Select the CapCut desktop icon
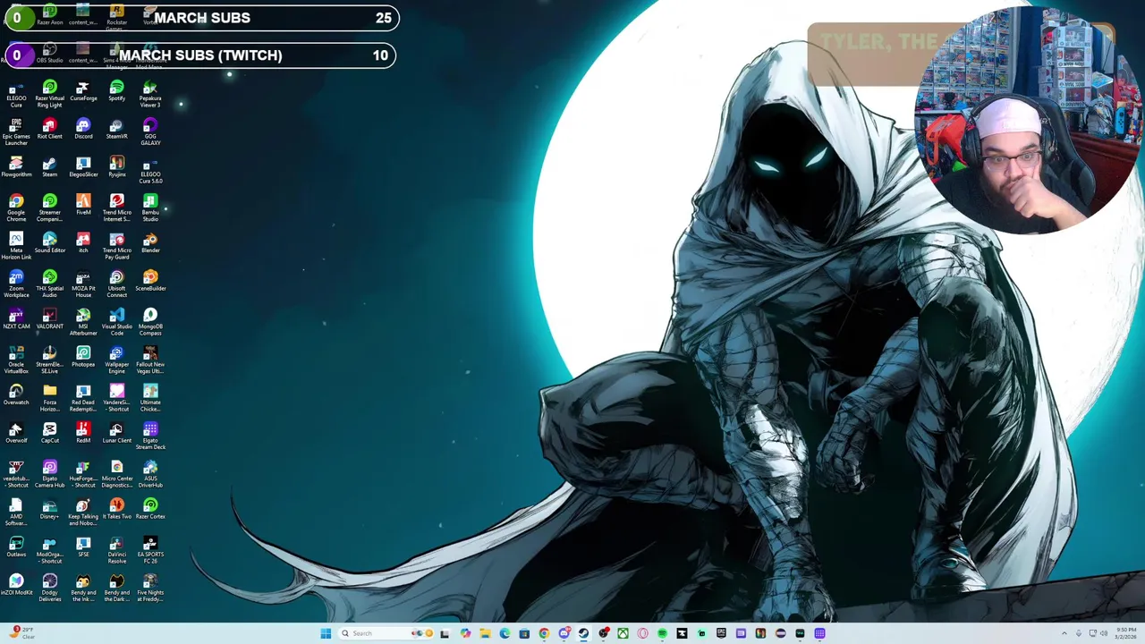The width and height of the screenshot is (1145, 644). pos(49,433)
